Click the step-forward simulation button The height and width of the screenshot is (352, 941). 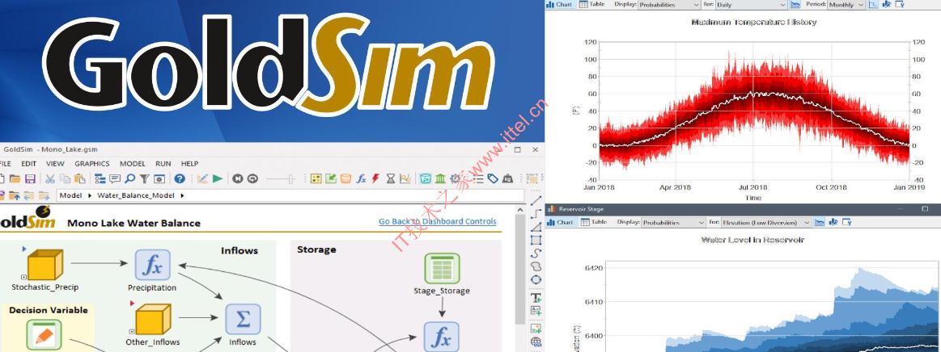238,178
